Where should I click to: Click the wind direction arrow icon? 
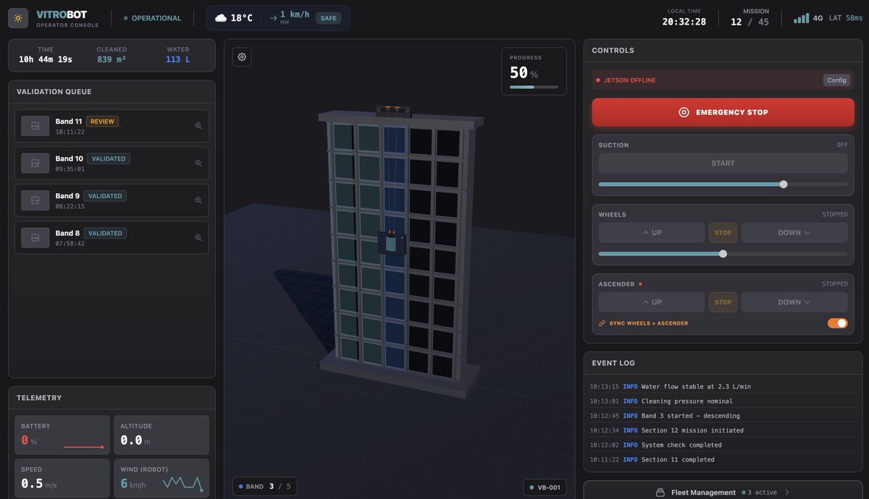pyautogui.click(x=273, y=18)
